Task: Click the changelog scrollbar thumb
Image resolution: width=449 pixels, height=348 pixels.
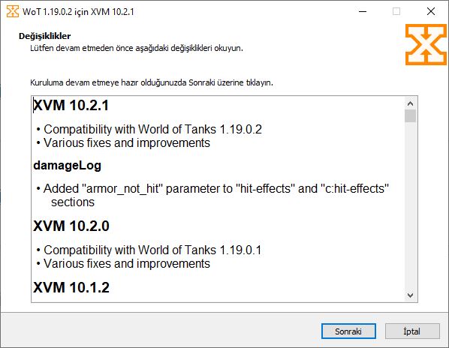Action: (x=411, y=115)
